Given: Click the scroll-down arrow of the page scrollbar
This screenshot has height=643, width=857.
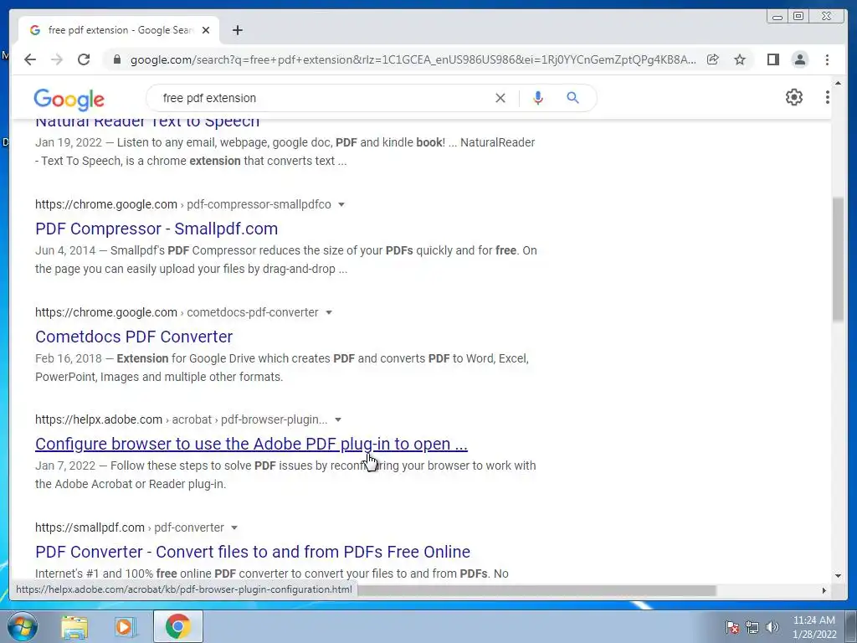Looking at the screenshot, I should click(838, 575).
